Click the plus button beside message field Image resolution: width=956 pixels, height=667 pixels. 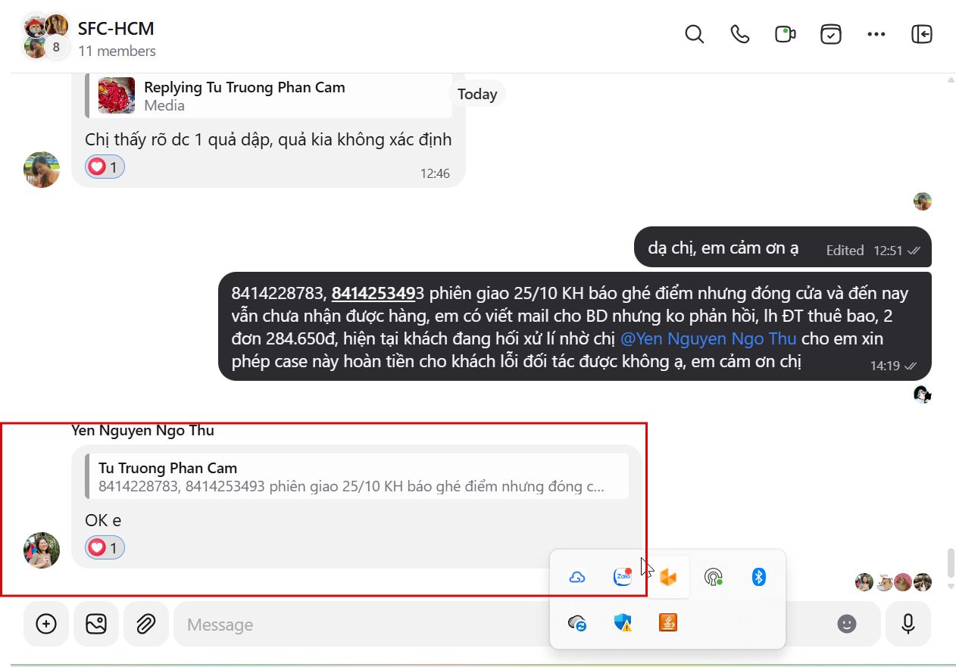46,624
